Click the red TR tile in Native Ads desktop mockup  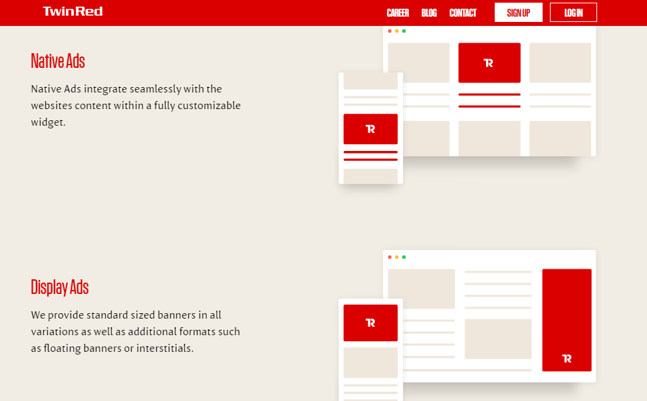click(489, 63)
